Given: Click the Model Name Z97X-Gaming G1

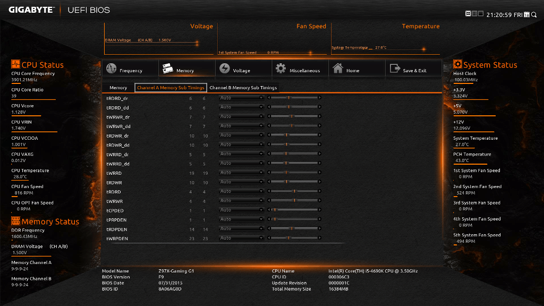Looking at the screenshot, I should (176, 271).
